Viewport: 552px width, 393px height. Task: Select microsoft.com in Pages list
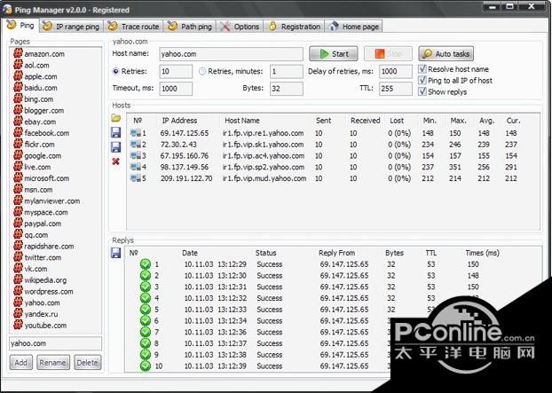(46, 178)
